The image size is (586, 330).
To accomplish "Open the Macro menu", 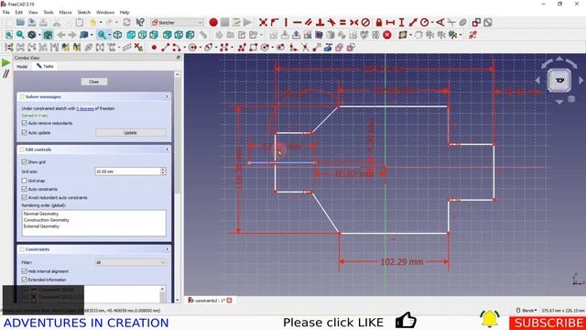I will [65, 12].
